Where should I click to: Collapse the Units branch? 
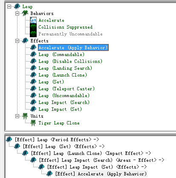tap(17, 116)
